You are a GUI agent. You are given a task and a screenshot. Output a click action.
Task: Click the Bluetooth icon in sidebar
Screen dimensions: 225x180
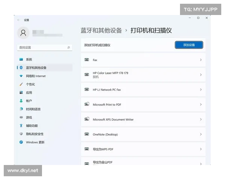pos(21,67)
